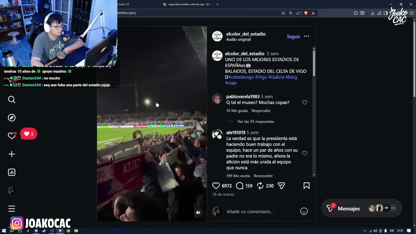Share the post with paper plane icon
Image resolution: width=416 pixels, height=234 pixels.
pos(281,186)
